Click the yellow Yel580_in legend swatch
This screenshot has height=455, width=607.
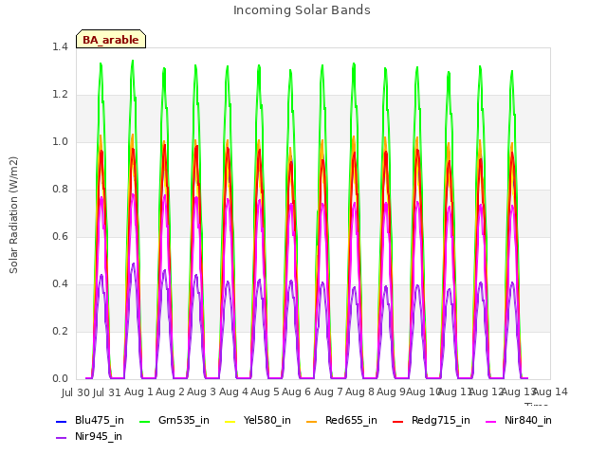pyautogui.click(x=230, y=421)
